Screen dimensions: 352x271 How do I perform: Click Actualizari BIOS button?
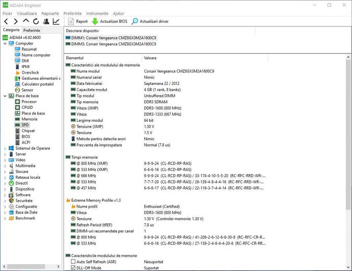109,22
